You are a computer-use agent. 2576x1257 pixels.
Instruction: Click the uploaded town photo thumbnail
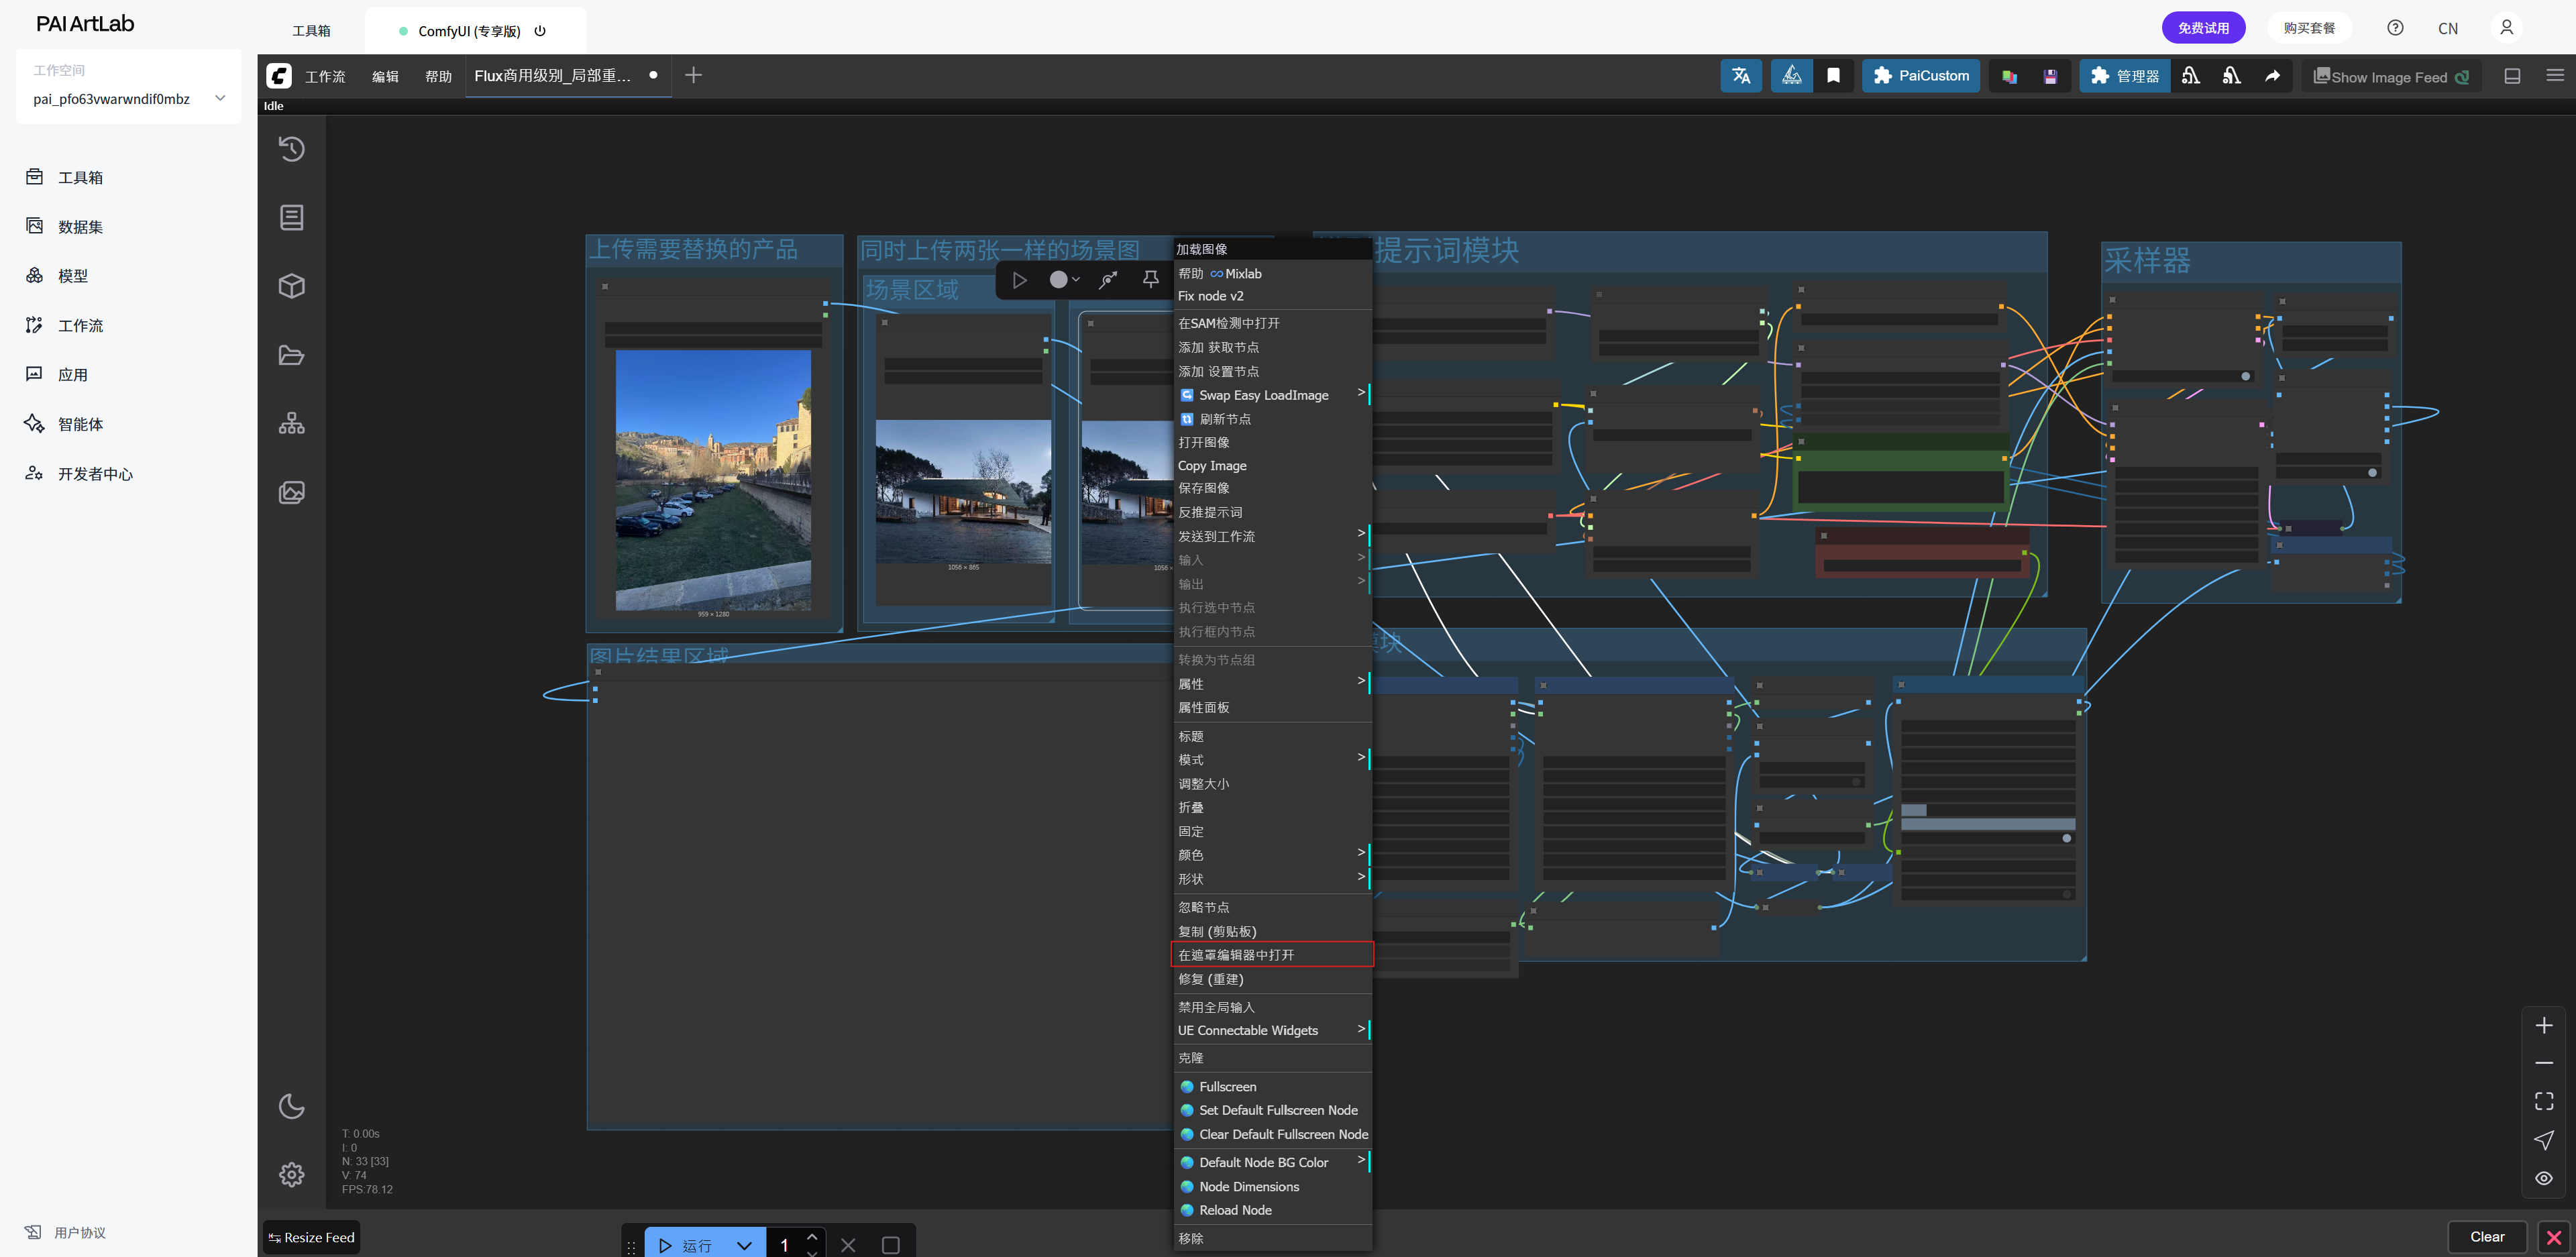[x=713, y=480]
